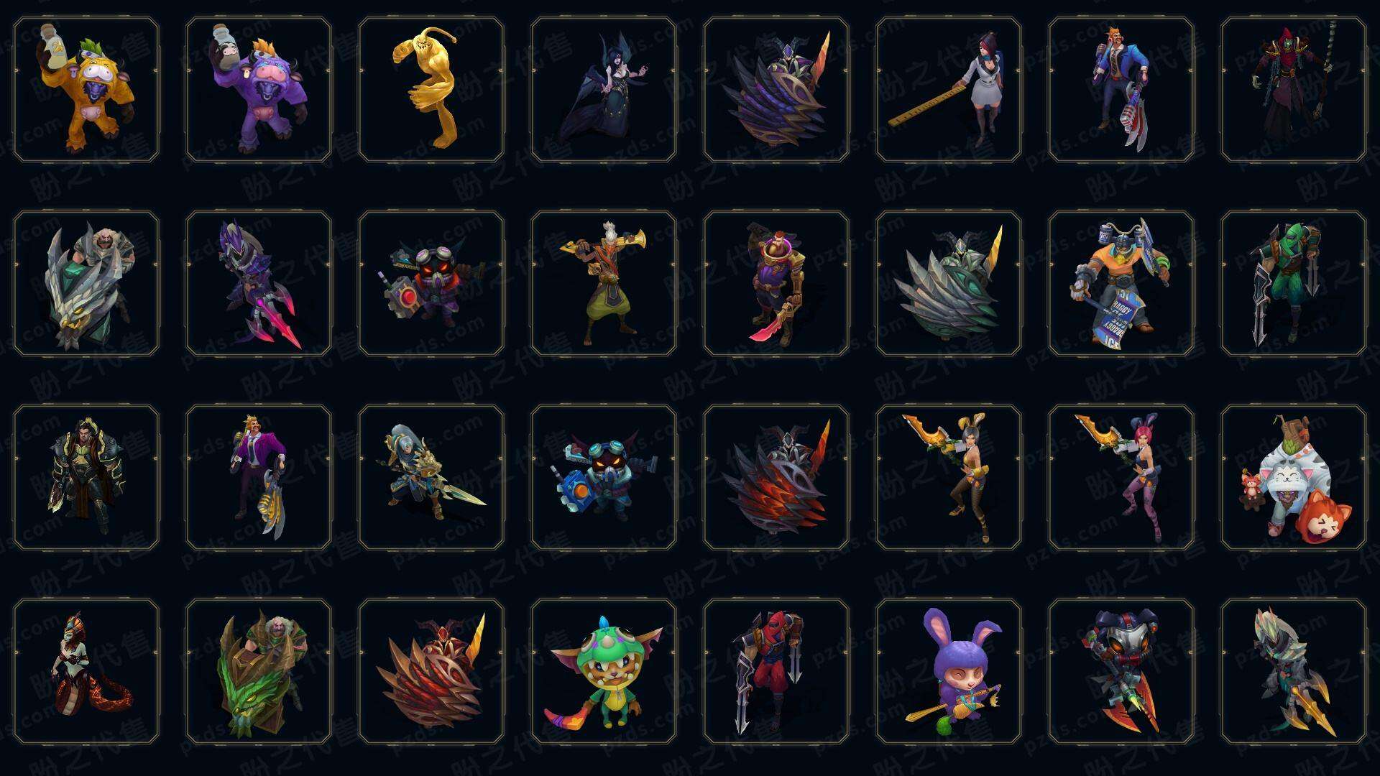Open the green-hooded ninja with twin blades
This screenshot has width=1380, height=776.
tap(1294, 283)
